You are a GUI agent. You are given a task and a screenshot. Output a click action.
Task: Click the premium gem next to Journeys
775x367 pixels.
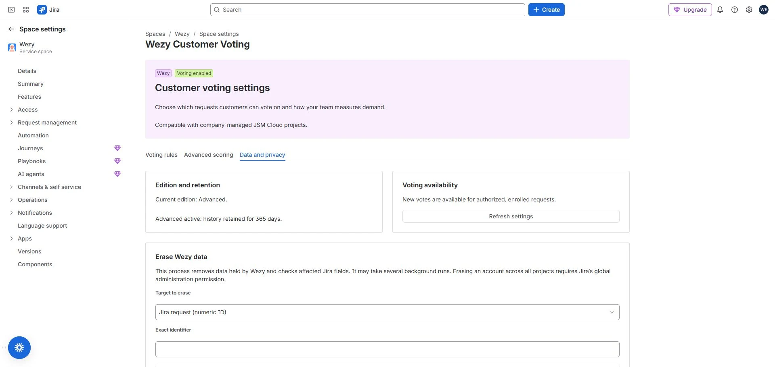click(117, 148)
